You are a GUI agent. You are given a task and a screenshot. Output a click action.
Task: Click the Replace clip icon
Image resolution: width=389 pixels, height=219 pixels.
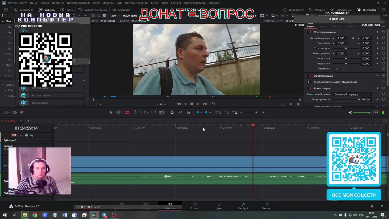point(162,113)
